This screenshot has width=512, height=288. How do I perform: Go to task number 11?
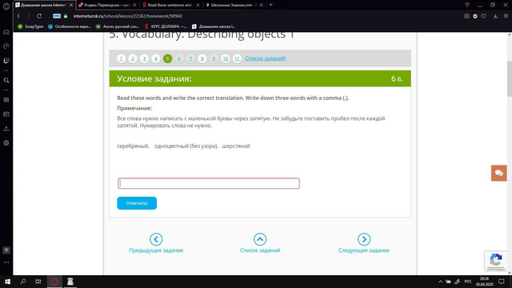tap(237, 58)
